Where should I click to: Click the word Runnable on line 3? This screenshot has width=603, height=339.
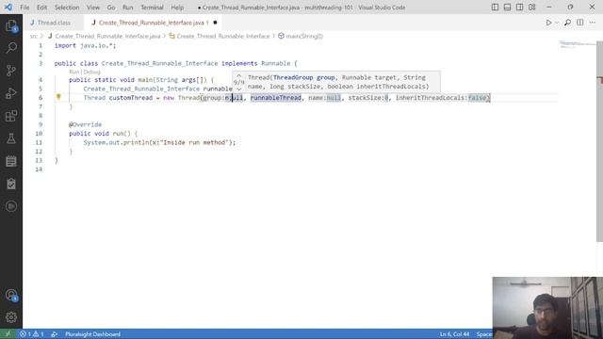coord(276,63)
